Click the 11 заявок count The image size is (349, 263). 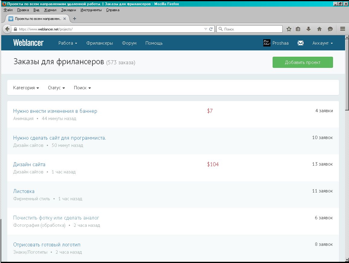coord(322,191)
